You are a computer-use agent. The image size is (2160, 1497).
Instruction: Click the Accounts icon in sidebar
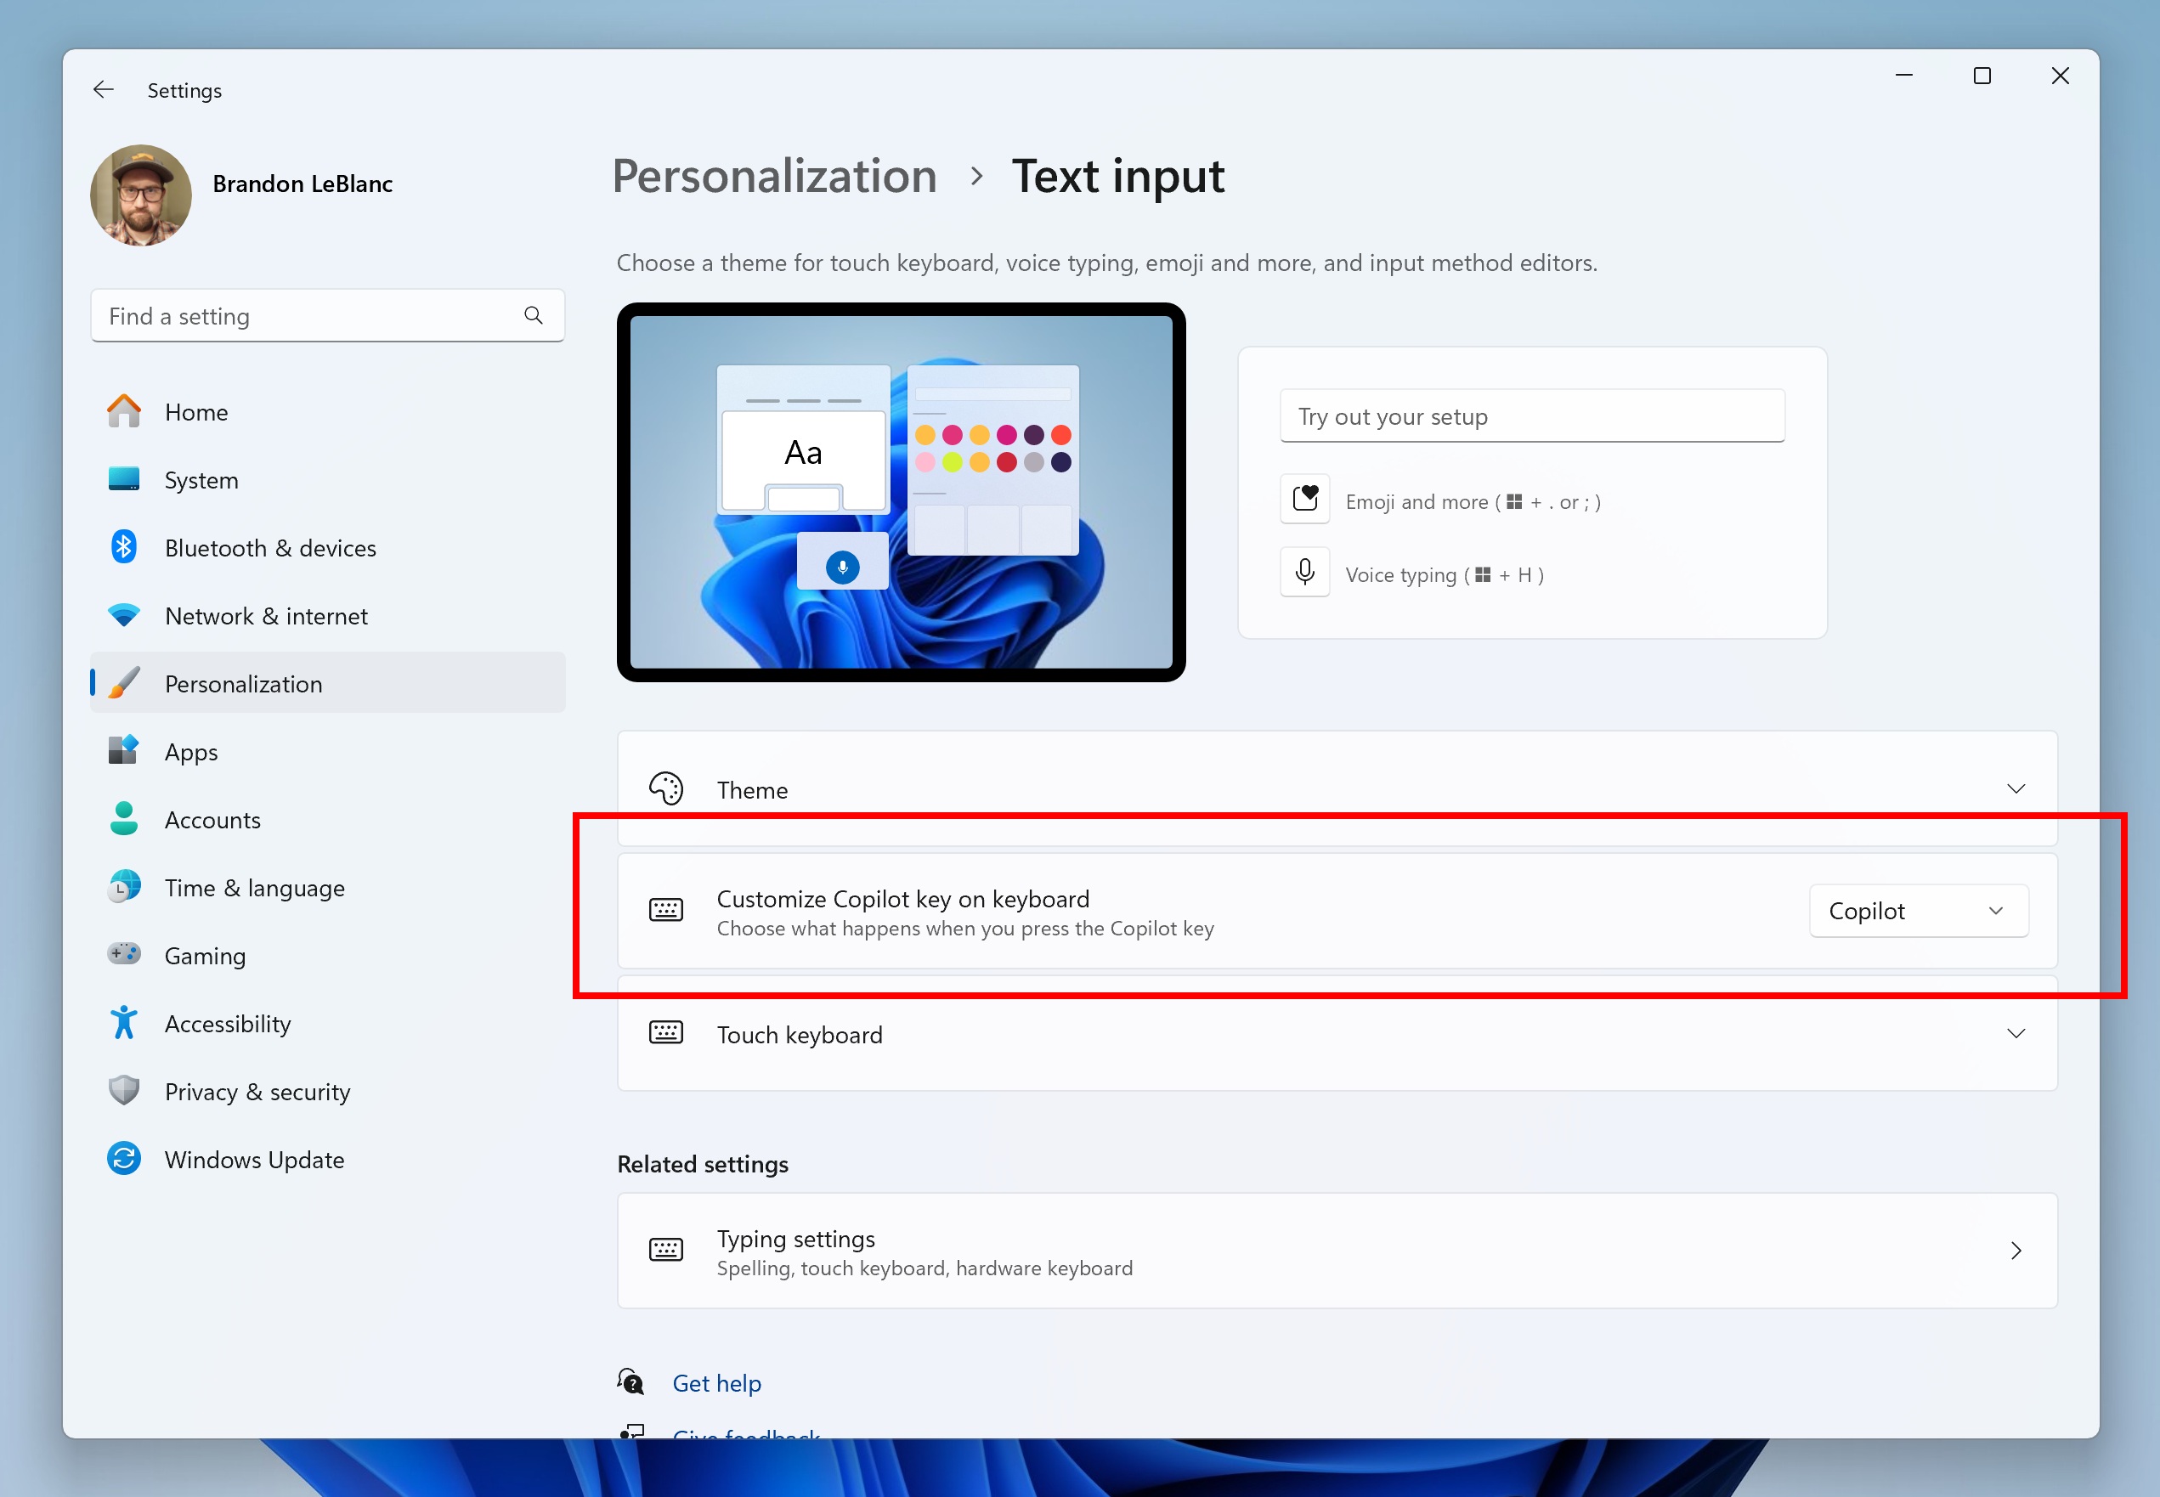tap(125, 819)
